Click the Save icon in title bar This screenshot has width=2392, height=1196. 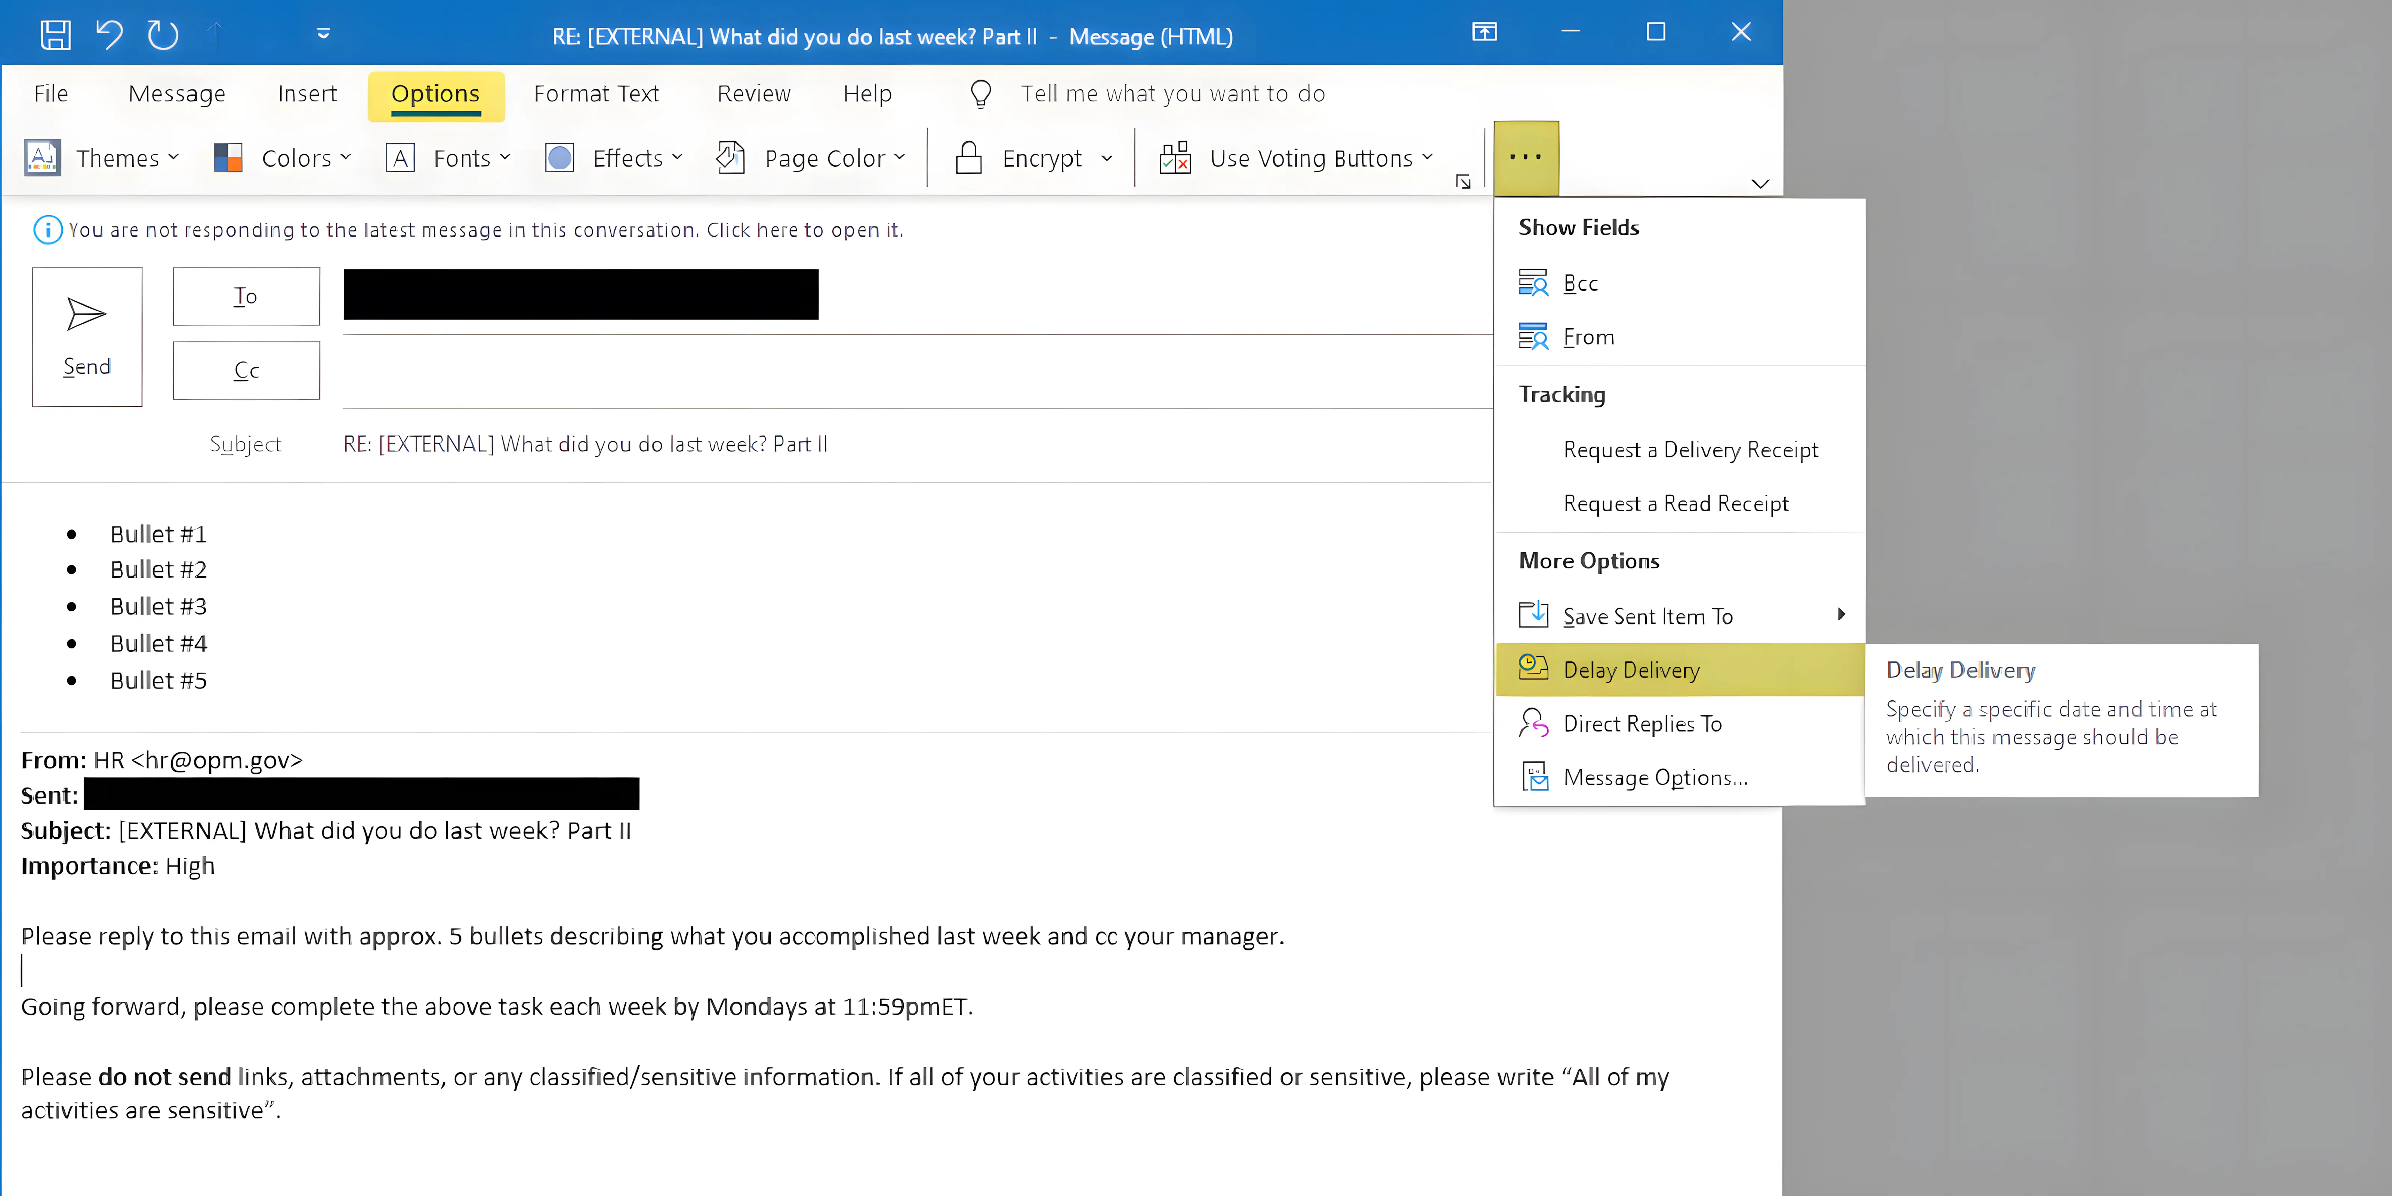coord(56,35)
